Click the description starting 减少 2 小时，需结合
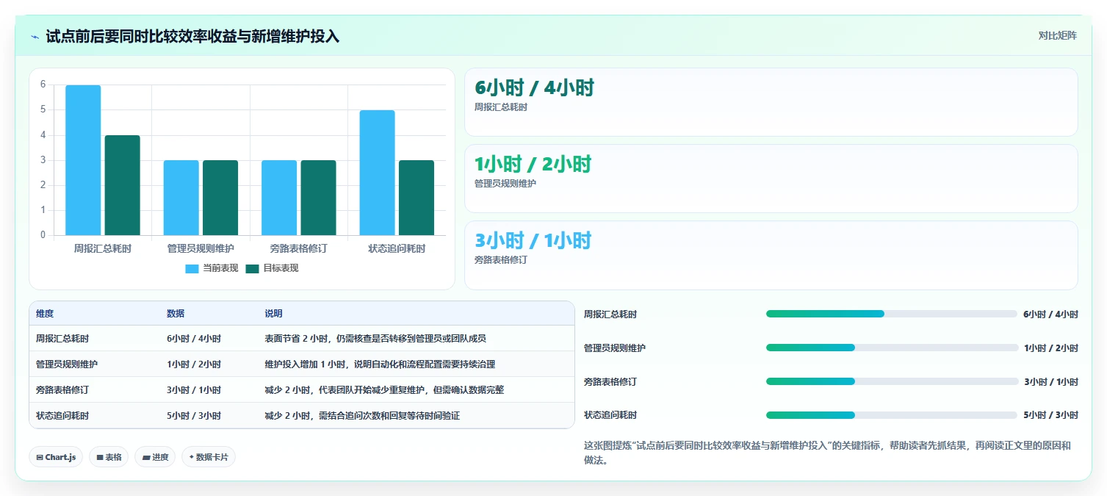The image size is (1107, 496). (362, 416)
